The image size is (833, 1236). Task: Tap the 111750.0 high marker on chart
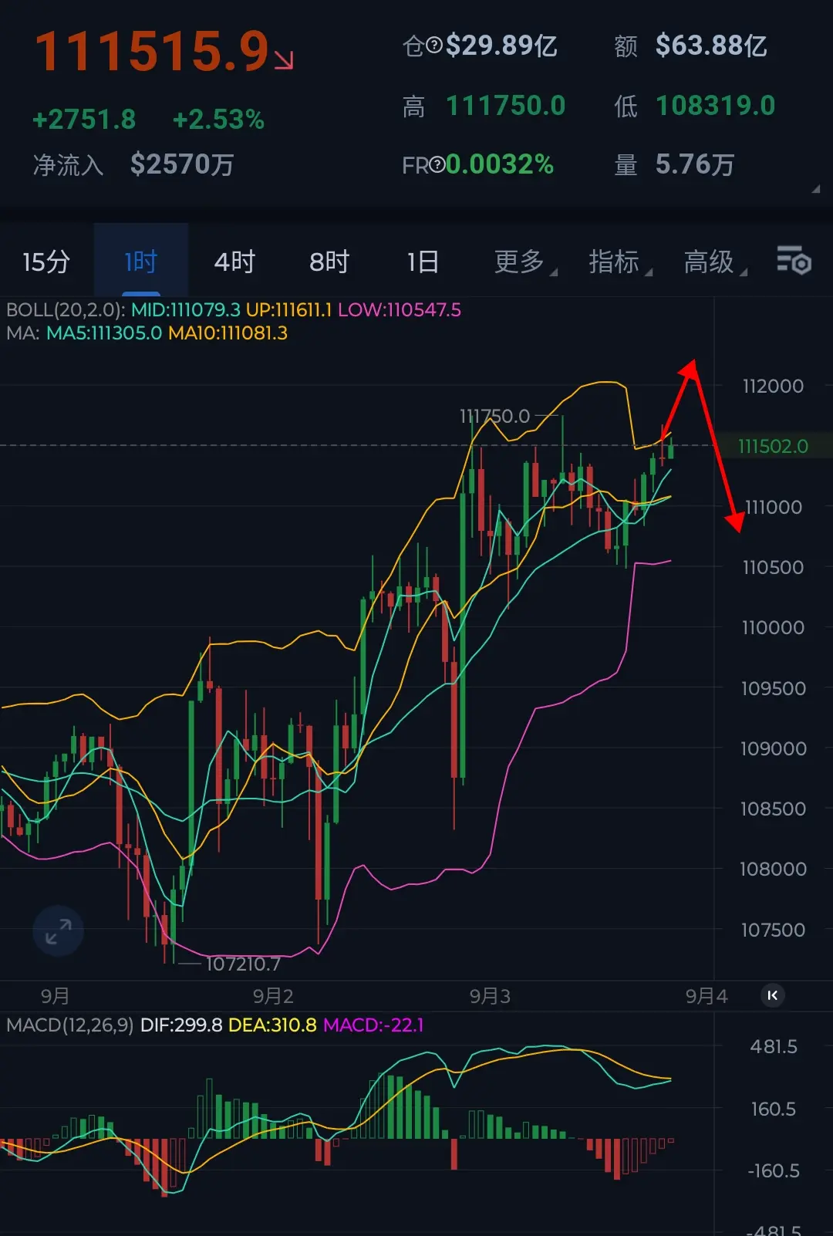click(x=494, y=417)
